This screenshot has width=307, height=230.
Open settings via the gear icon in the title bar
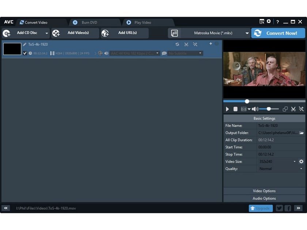[x=268, y=22]
